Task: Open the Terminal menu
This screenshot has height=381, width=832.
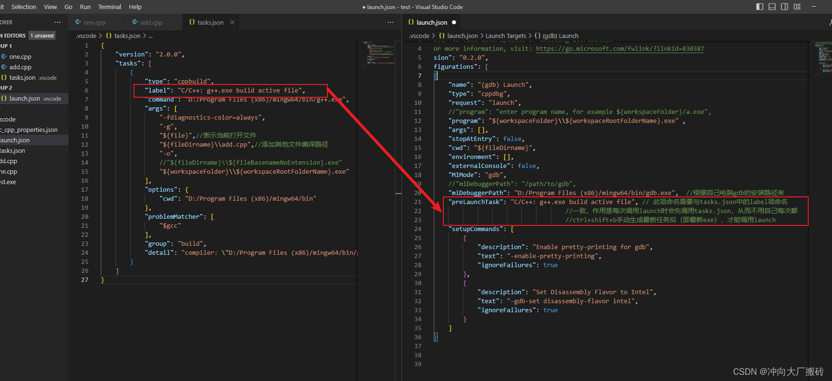Action: coord(110,7)
